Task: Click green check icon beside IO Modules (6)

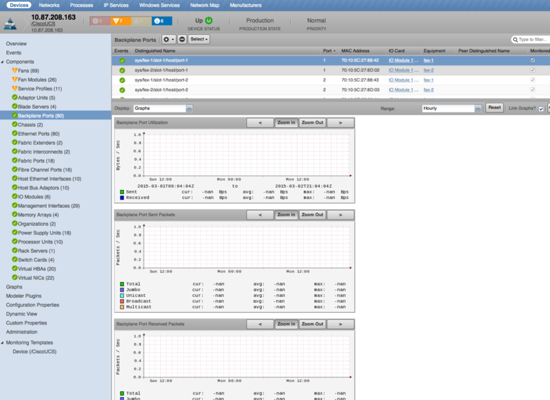Action: click(14, 196)
